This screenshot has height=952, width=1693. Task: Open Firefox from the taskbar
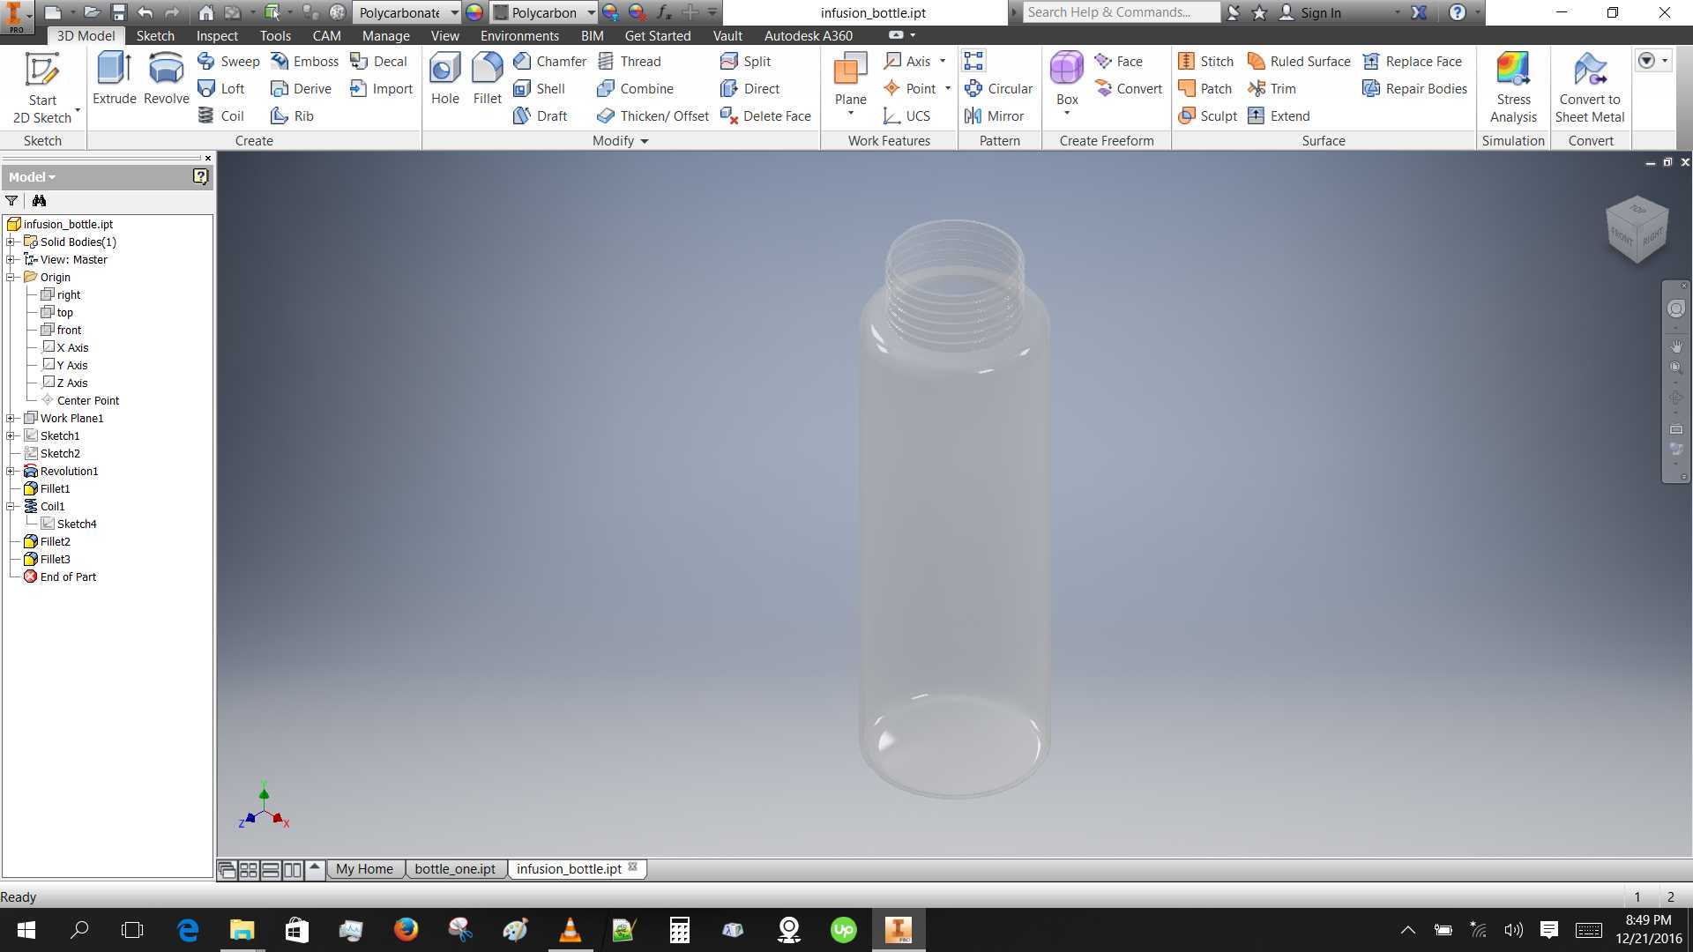406,930
